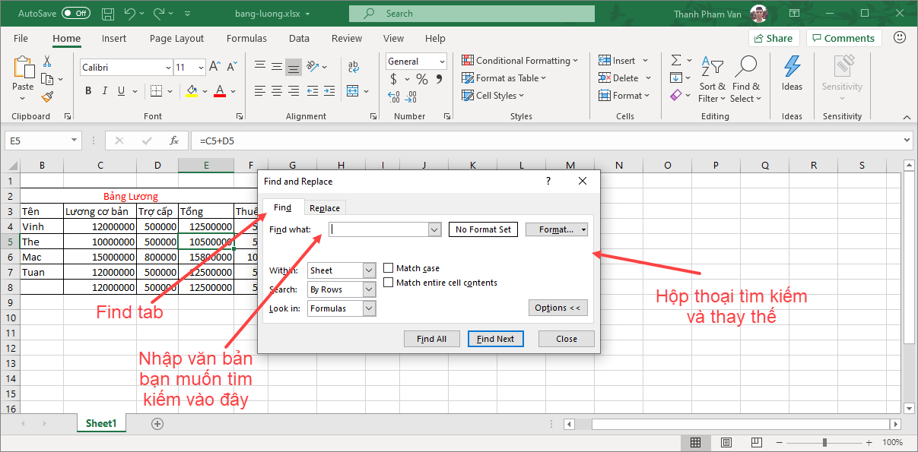
Task: Apply Comma Style format
Action: (x=440, y=79)
